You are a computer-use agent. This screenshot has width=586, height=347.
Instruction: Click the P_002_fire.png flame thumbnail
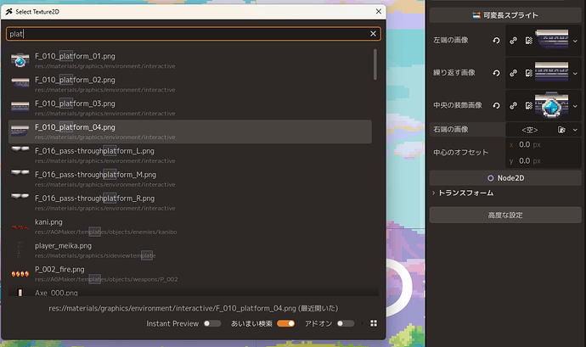pyautogui.click(x=20, y=274)
